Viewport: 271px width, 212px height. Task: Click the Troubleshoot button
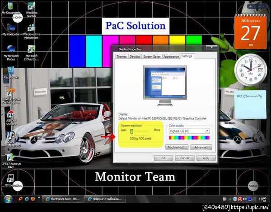(177, 147)
